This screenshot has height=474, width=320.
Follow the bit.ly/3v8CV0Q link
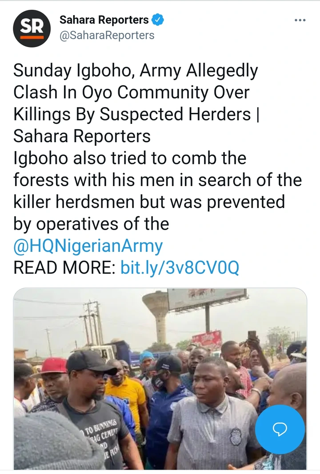point(180,267)
